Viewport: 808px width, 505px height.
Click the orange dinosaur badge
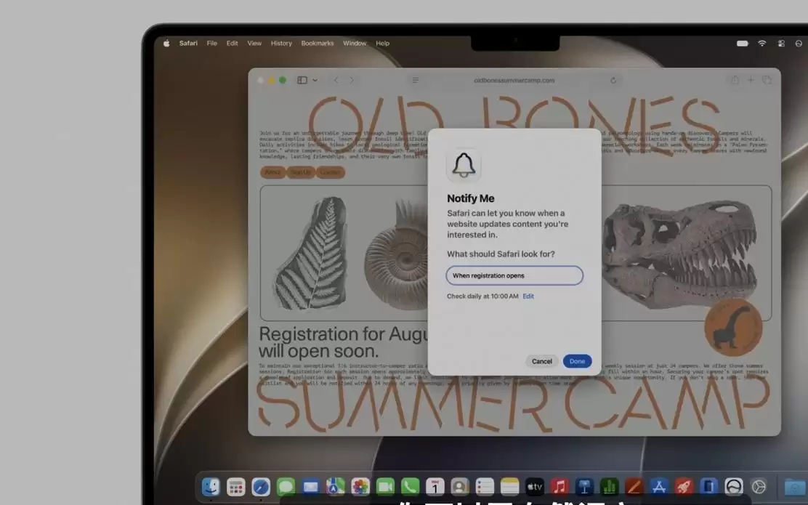point(733,328)
